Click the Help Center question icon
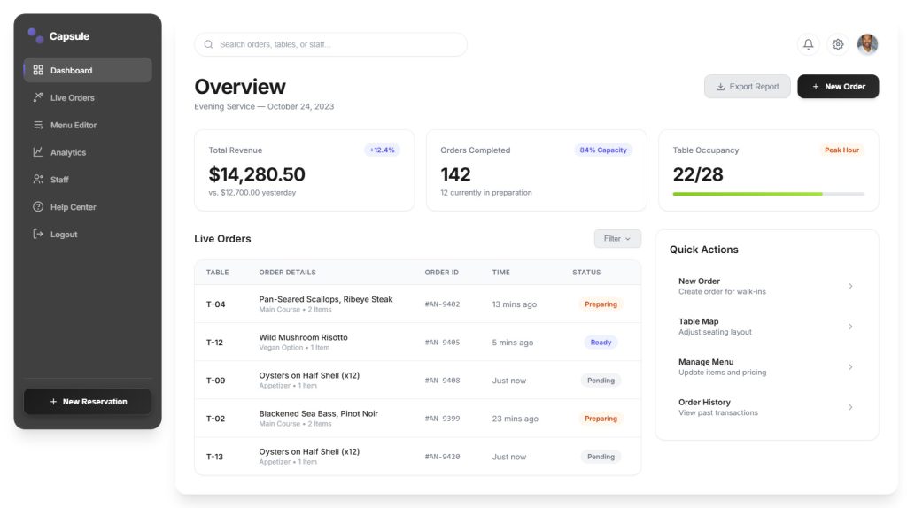 click(38, 206)
